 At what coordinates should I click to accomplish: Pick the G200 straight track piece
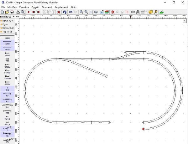(7, 42)
